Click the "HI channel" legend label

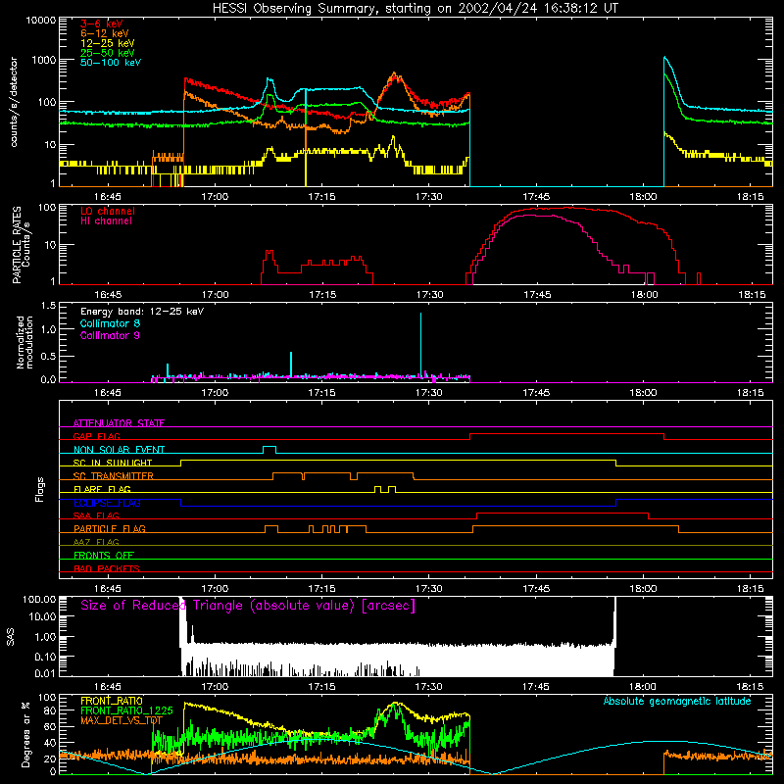(x=106, y=221)
